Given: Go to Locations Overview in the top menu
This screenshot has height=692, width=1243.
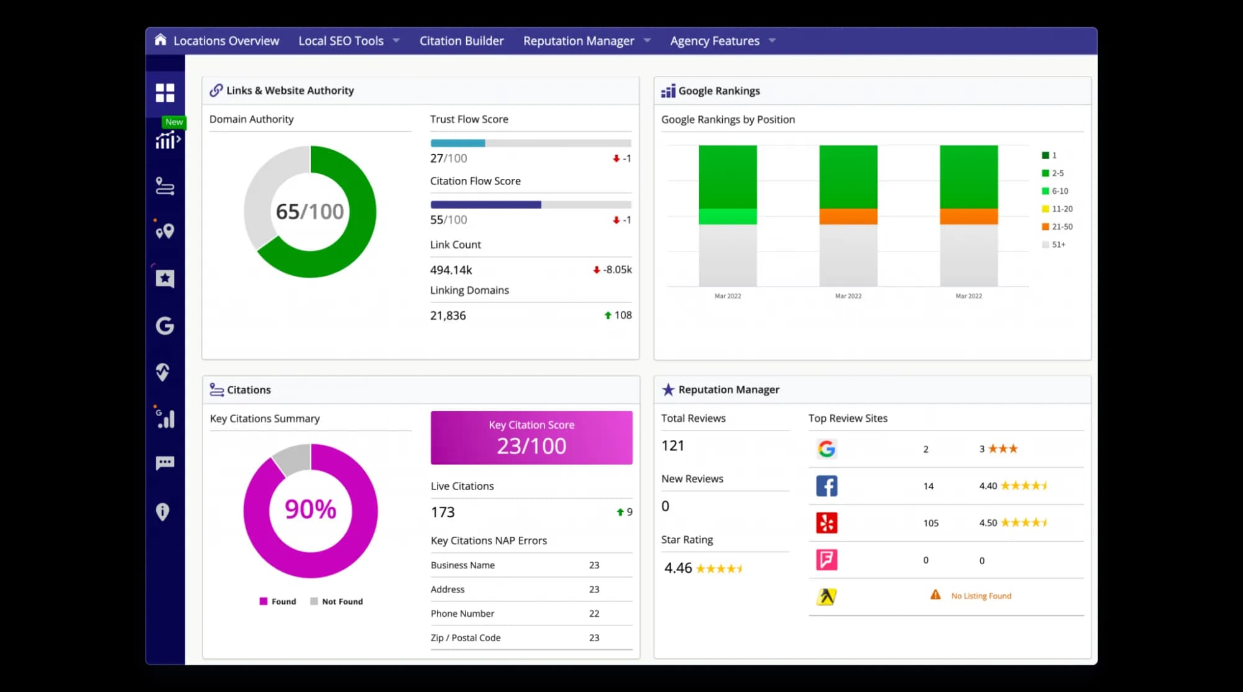Looking at the screenshot, I should click(x=225, y=40).
